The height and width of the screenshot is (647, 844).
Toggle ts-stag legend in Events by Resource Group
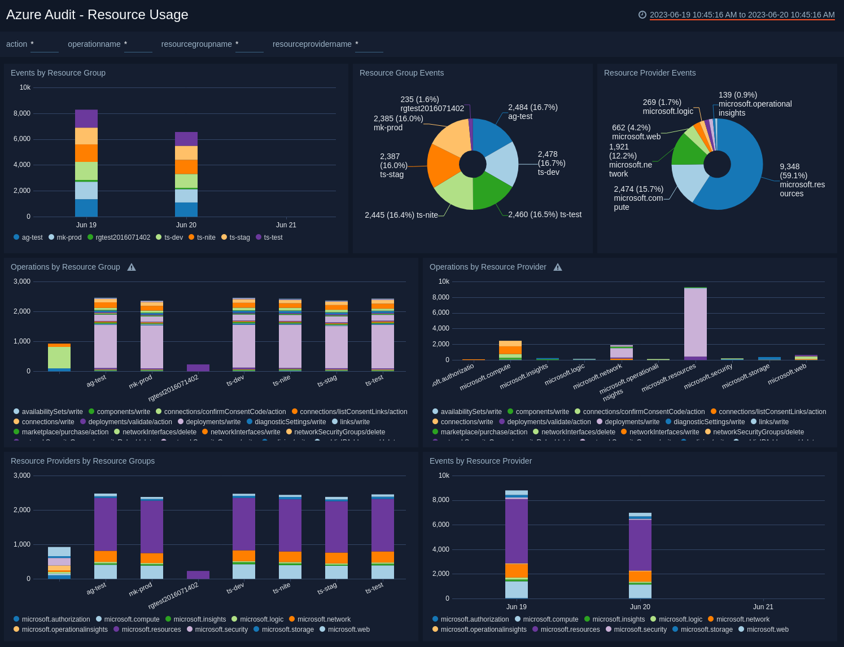click(x=235, y=237)
